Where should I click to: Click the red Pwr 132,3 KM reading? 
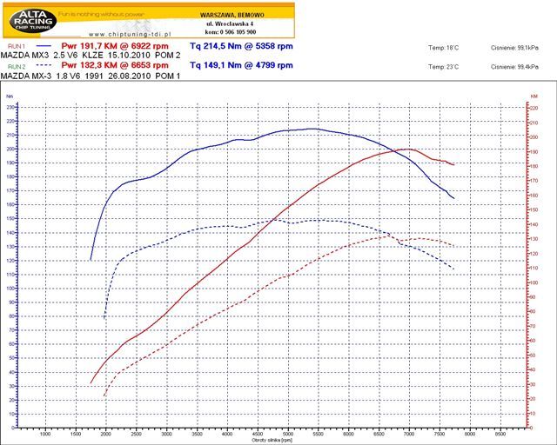114,65
